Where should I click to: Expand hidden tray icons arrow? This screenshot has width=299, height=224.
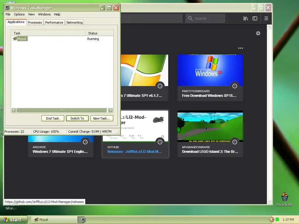(x=272, y=220)
